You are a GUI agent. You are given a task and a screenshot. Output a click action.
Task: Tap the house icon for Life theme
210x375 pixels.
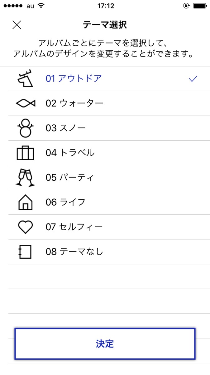point(25,202)
